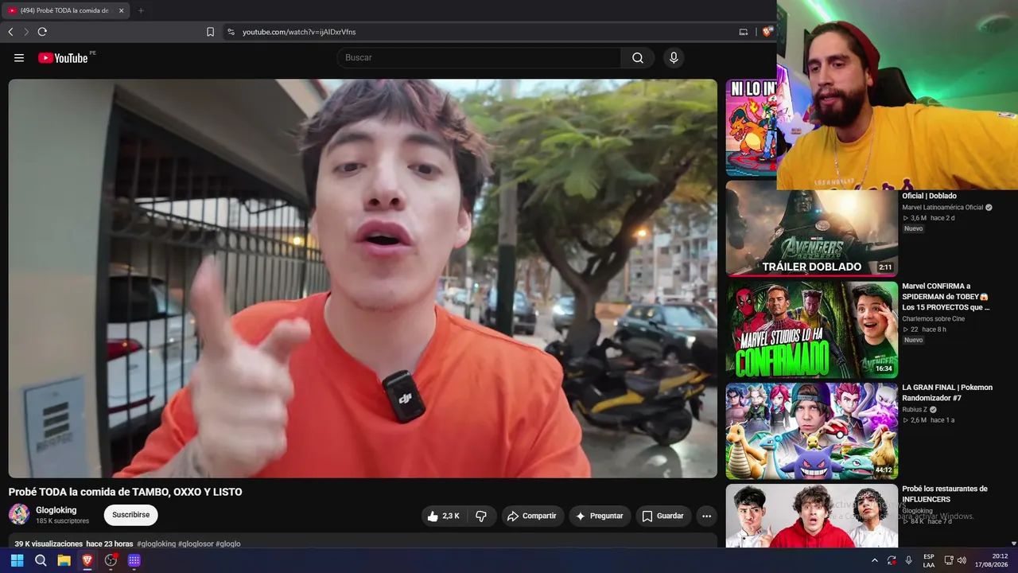Image resolution: width=1018 pixels, height=573 pixels.
Task: Click the #gloglosor hashtag
Action: [x=196, y=544]
